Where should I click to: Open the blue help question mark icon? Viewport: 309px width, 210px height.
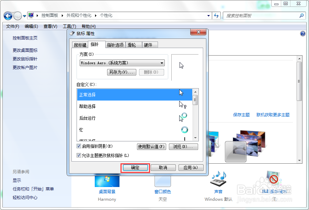(302, 34)
